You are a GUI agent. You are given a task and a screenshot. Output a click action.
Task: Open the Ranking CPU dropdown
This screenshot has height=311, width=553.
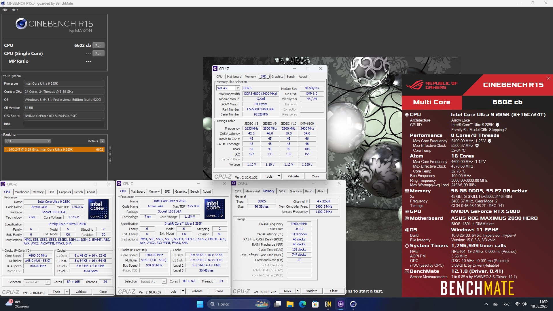(x=28, y=141)
